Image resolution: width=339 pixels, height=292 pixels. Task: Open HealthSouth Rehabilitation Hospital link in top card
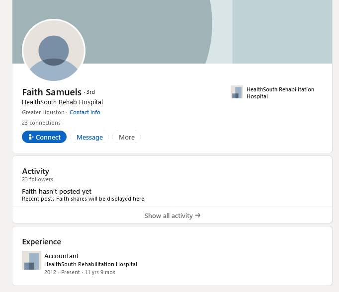point(280,93)
